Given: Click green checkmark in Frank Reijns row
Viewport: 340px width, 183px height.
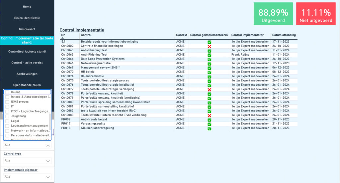Looking at the screenshot, I should [209, 55].
